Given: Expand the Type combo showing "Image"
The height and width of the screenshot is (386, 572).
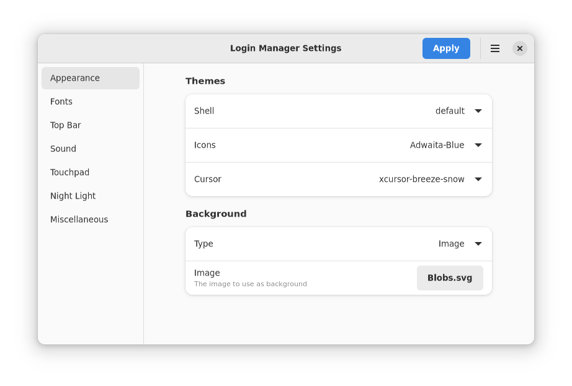Looking at the screenshot, I should coord(452,244).
